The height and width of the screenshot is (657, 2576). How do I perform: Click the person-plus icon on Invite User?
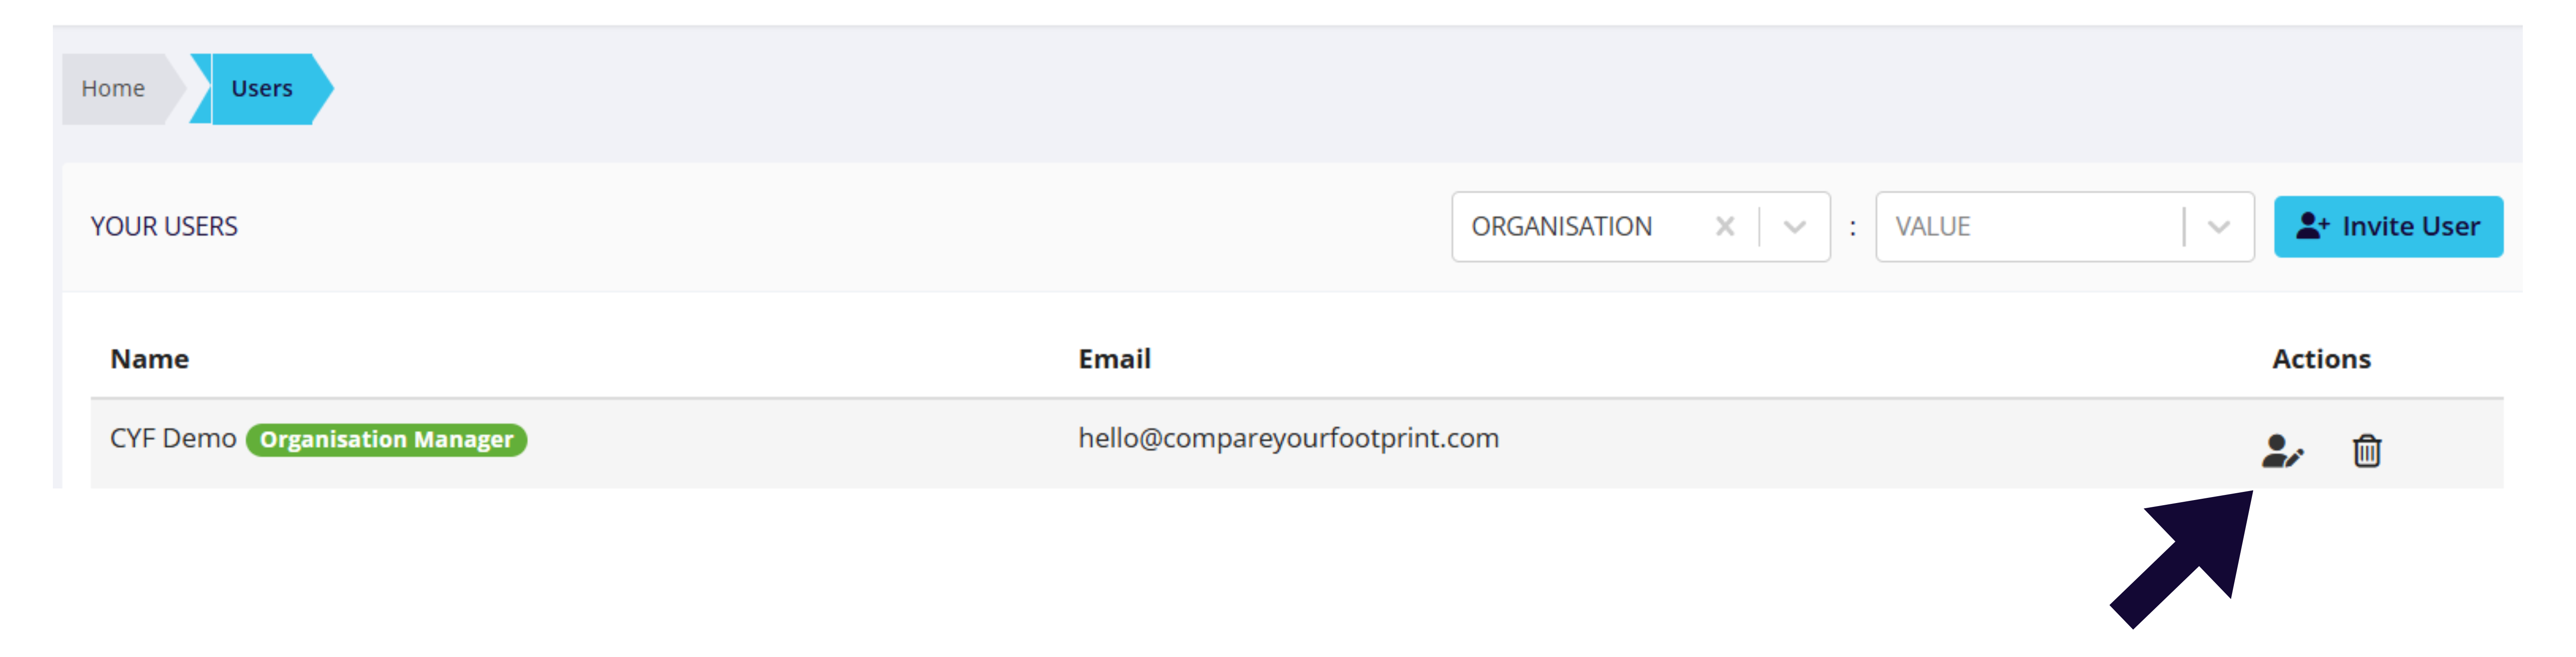pos(2312,227)
